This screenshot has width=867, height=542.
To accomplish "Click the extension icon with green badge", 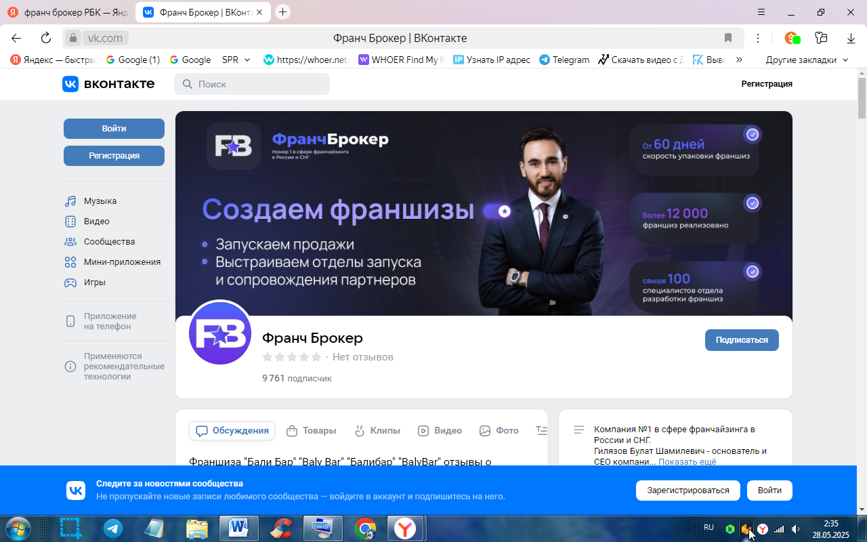I will coord(792,38).
